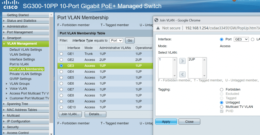Select the GE6 row radio button
The height and width of the screenshot is (135, 260).
point(61,84)
